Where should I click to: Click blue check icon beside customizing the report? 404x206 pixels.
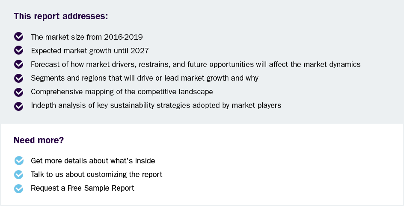pos(19,174)
